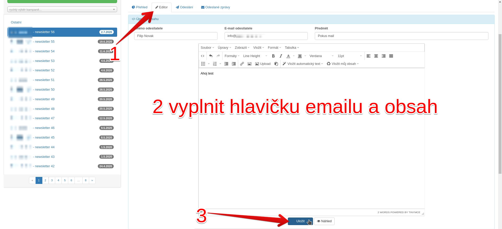Decrease the indent

click(x=226, y=64)
